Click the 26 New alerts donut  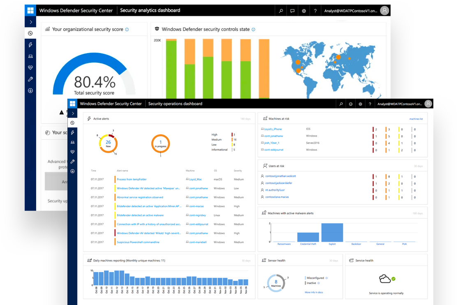108,144
